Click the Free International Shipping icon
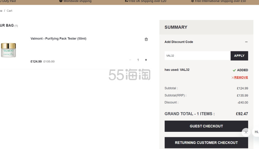The height and width of the screenshot is (149, 259). (x=192, y=1)
